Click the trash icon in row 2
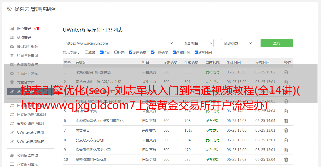Image resolution: width=321 pixels, height=167 pixels. pos(286,82)
